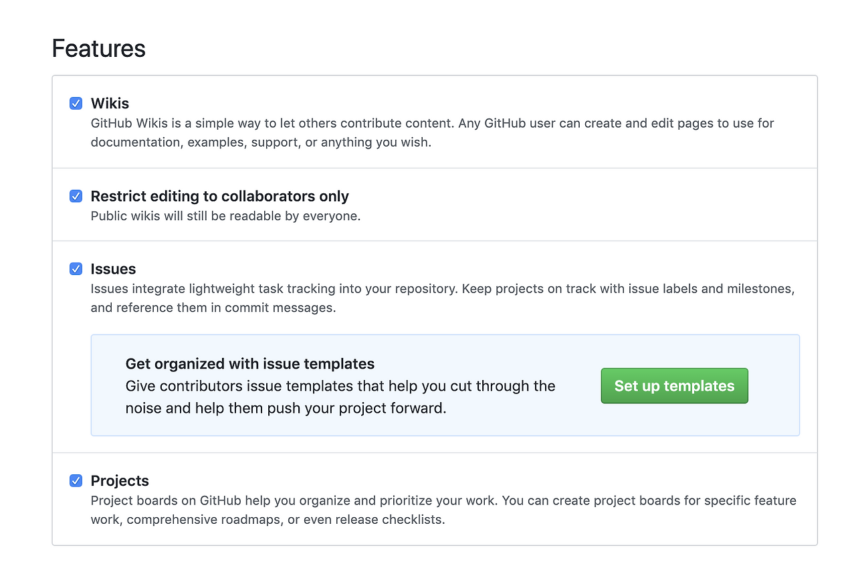856x566 pixels.
Task: Click the Wikis feature description text
Action: pyautogui.click(x=432, y=132)
